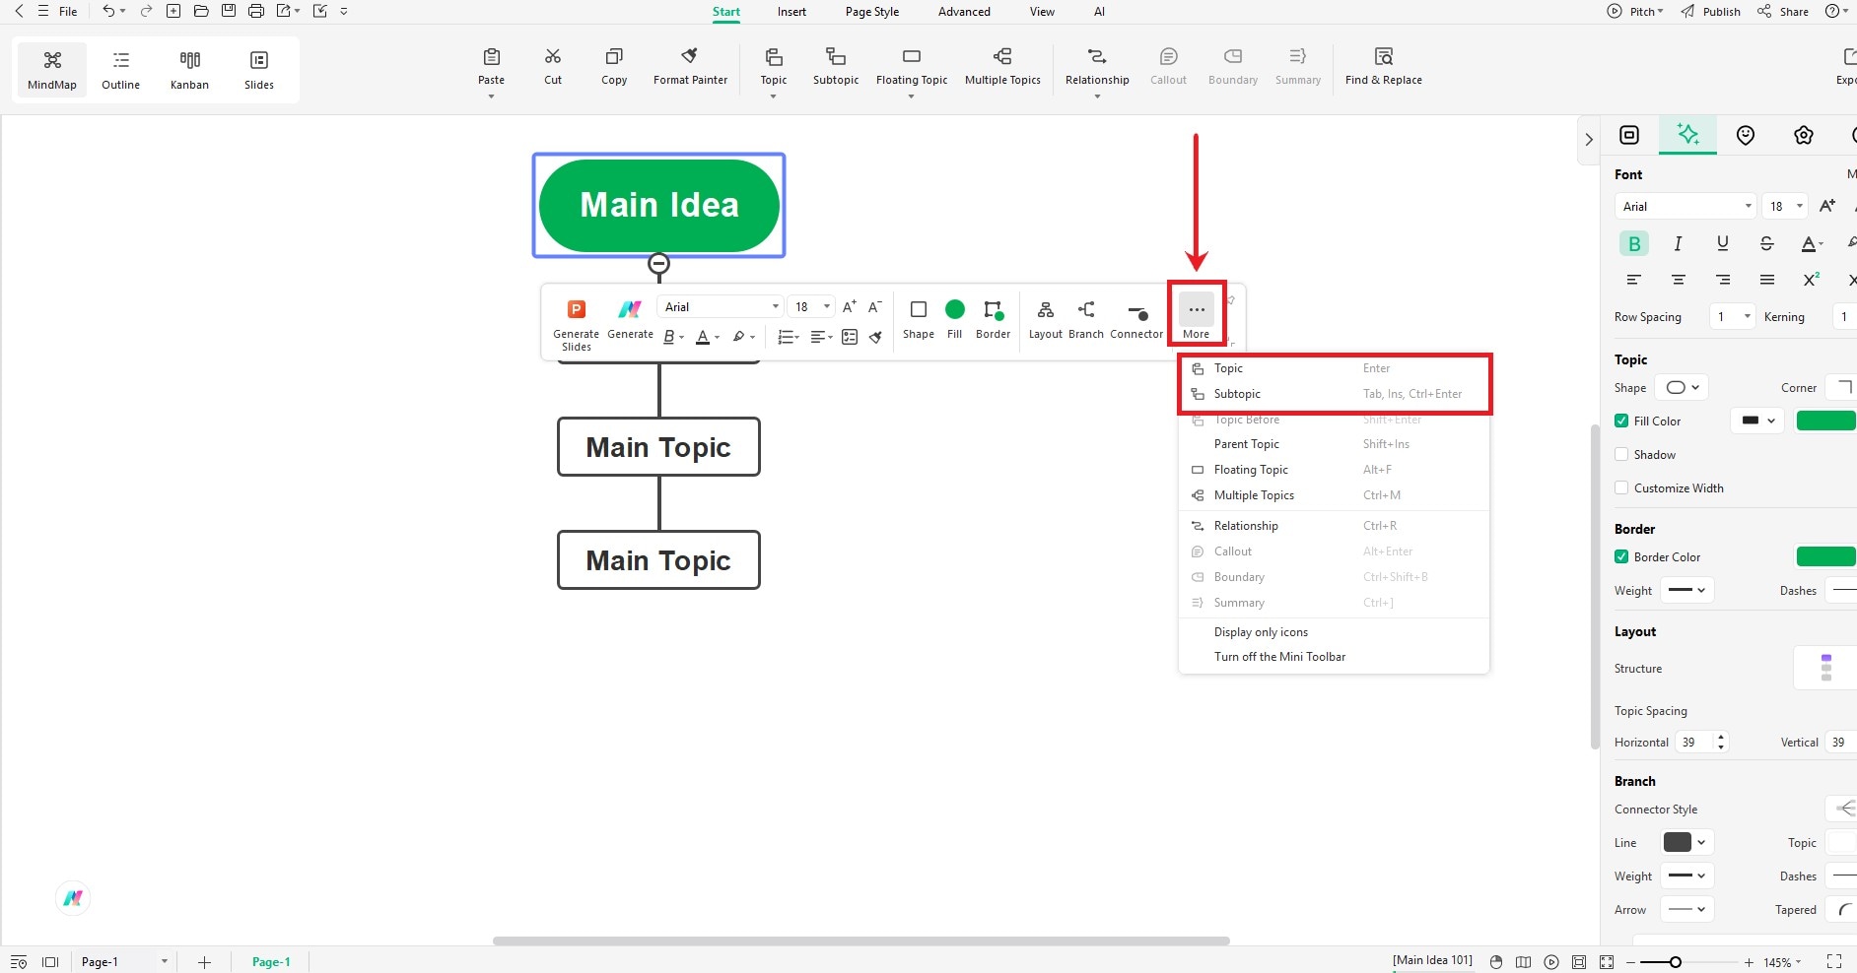This screenshot has height=973, width=1857.
Task: Click the More button in mini toolbar
Action: tap(1197, 317)
